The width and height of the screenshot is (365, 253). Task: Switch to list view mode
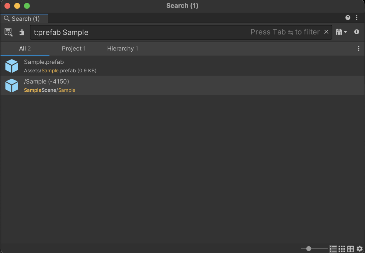click(333, 249)
